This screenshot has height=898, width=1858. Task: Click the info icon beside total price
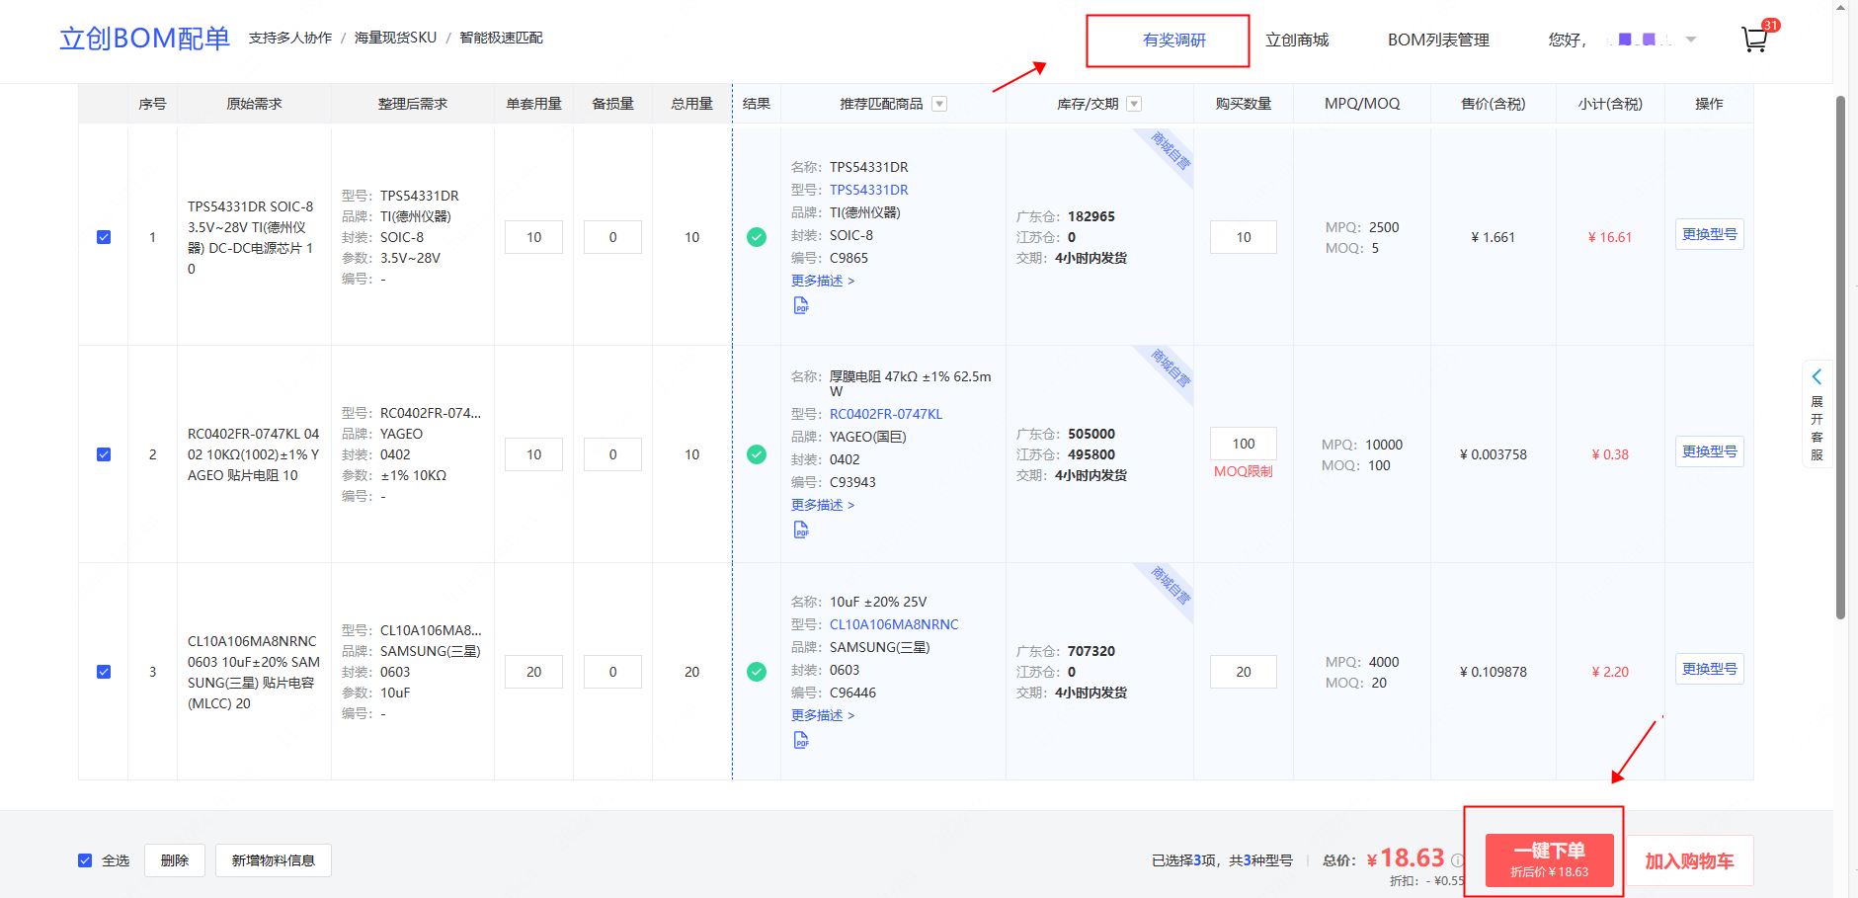pyautogui.click(x=1456, y=860)
